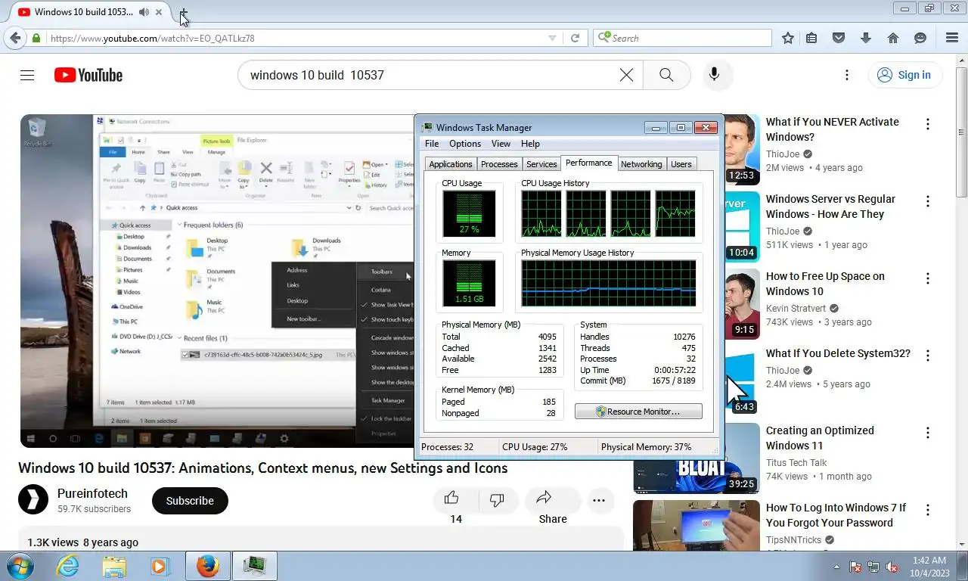Open Windows Explorer folder on taskbar
Image resolution: width=968 pixels, height=581 pixels.
[x=114, y=566]
